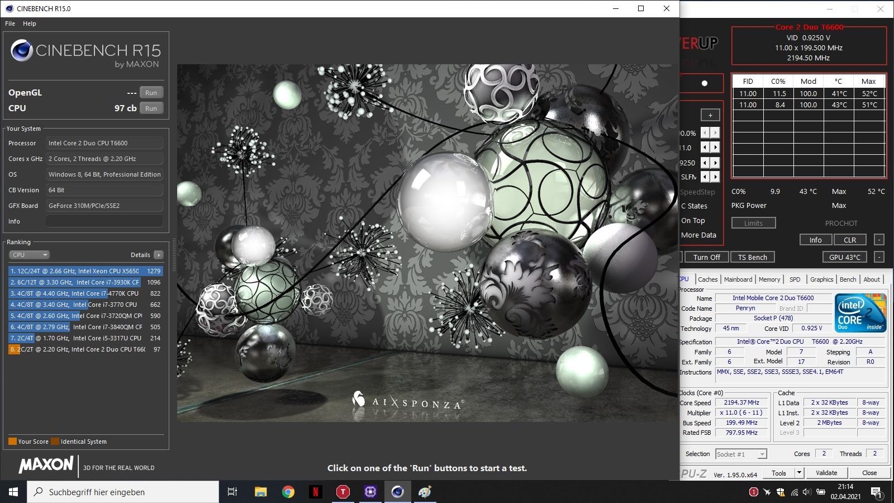Open the Socket #1 selection dropdown in CPU-Z

(741, 454)
